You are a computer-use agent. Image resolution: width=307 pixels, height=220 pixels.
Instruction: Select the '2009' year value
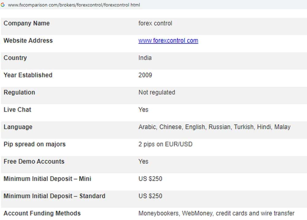[x=145, y=75]
